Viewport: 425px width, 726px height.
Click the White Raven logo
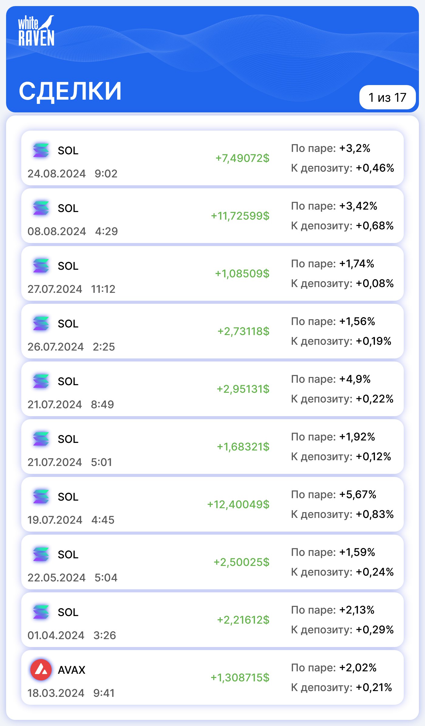pyautogui.click(x=36, y=31)
